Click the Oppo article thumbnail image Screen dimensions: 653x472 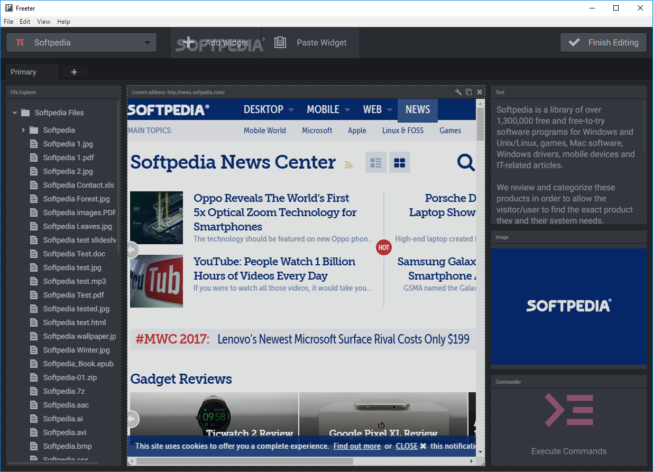pyautogui.click(x=157, y=218)
